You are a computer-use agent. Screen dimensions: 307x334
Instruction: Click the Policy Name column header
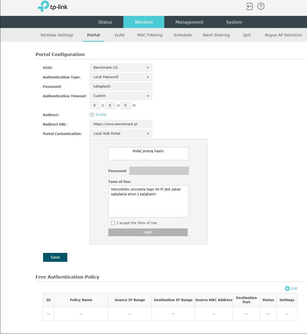(x=81, y=300)
